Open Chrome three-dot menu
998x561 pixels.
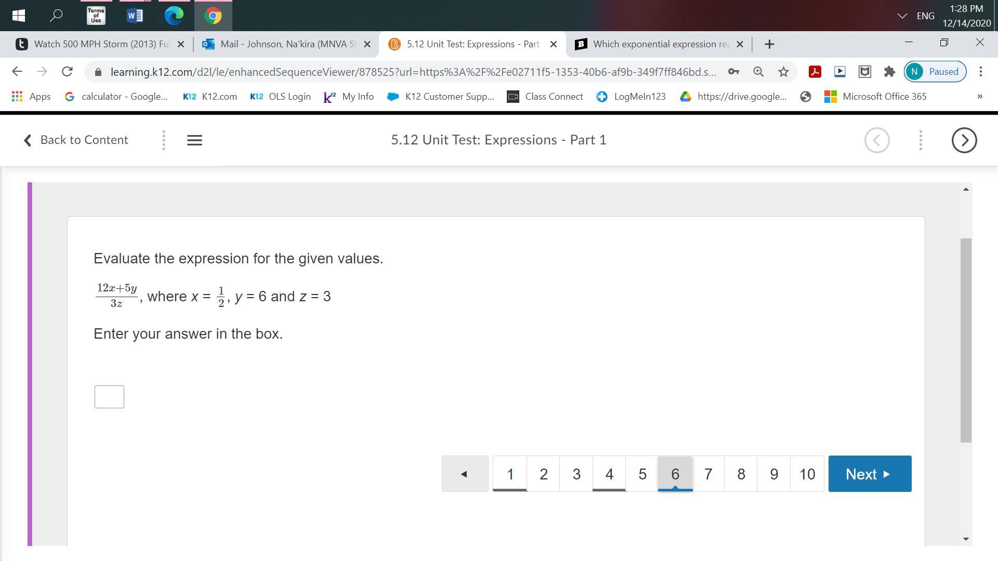click(x=981, y=72)
